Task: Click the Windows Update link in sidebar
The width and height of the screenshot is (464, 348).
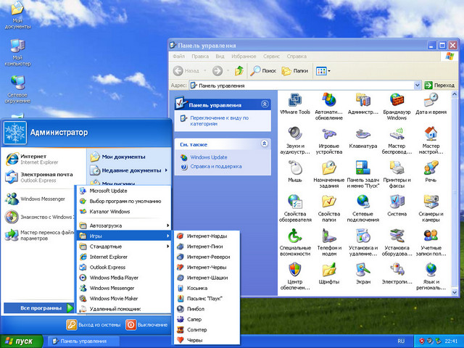Action: point(208,157)
